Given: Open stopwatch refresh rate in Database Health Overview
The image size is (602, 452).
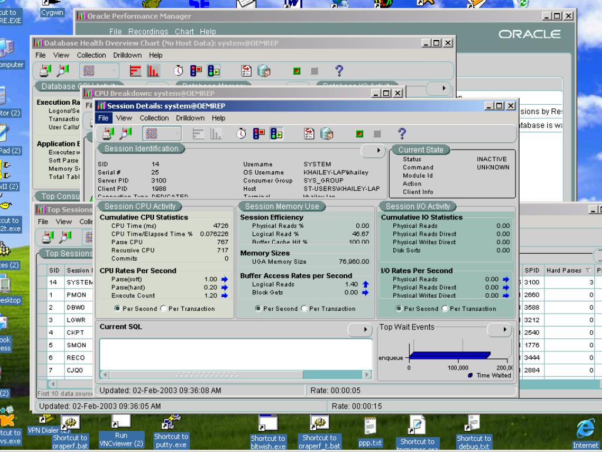Looking at the screenshot, I should pyautogui.click(x=178, y=71).
